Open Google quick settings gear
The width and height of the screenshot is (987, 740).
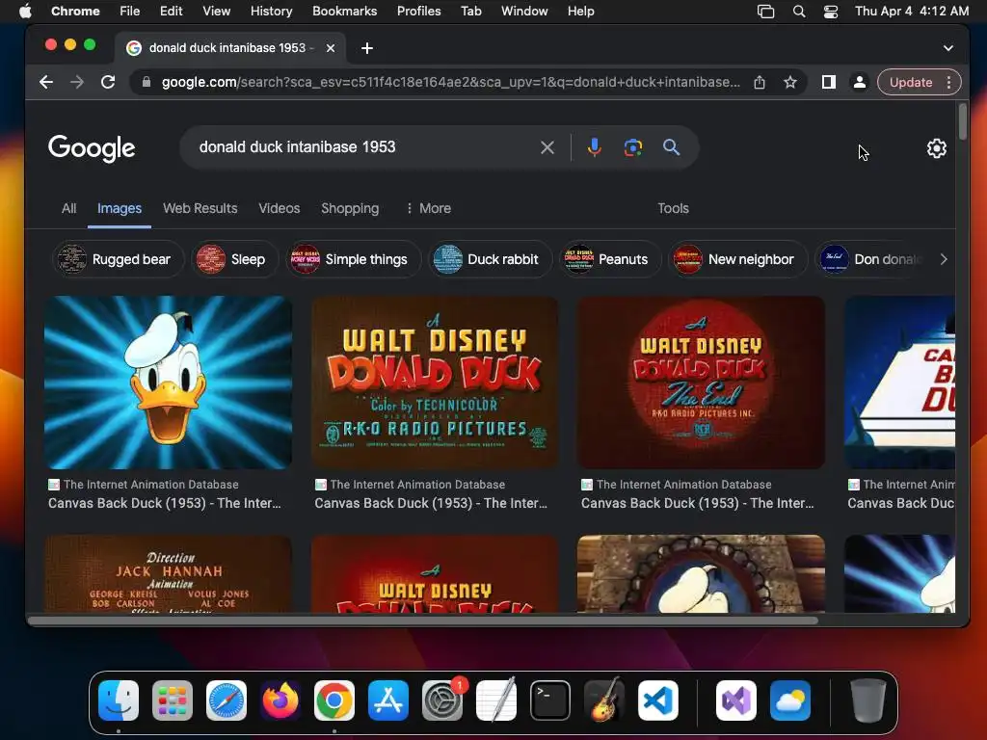[936, 148]
